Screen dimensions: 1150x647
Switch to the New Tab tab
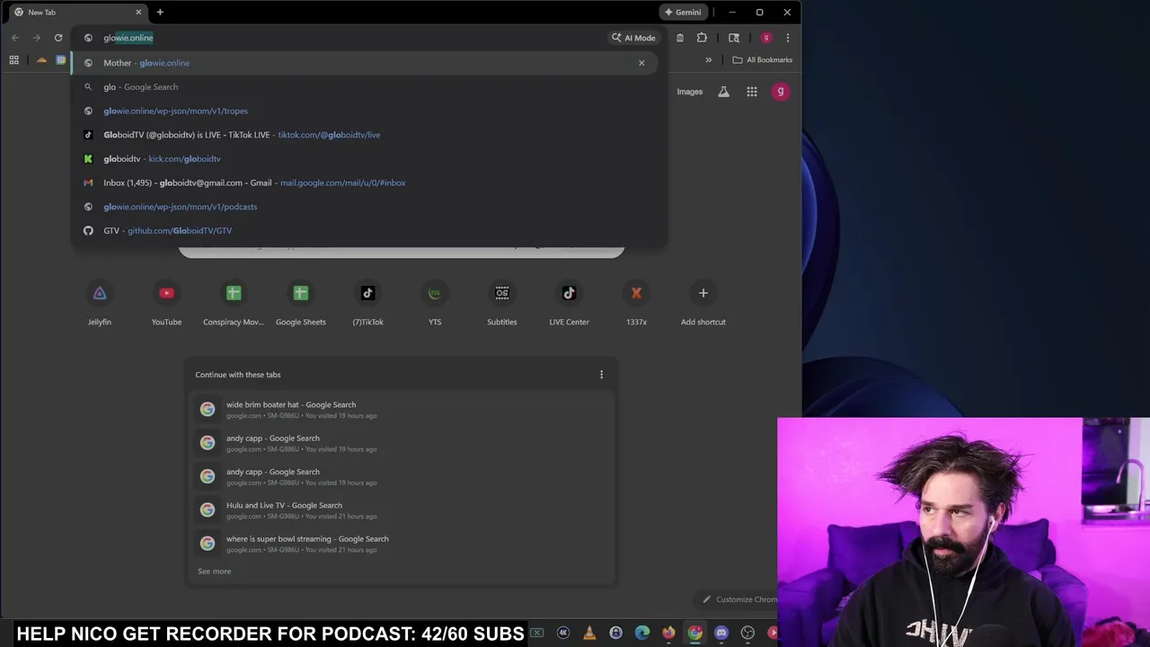coord(77,13)
